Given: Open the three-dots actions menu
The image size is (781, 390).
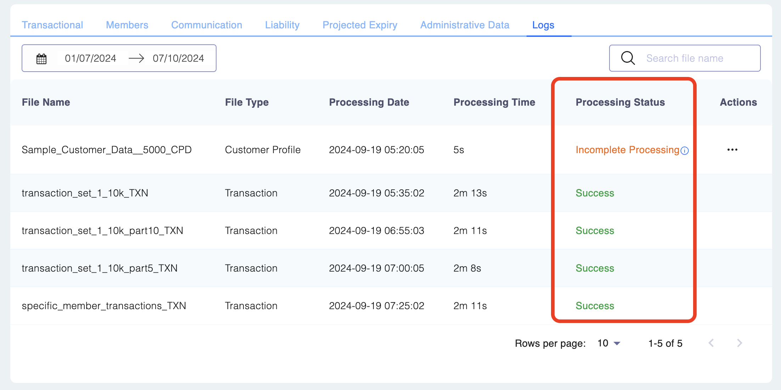Looking at the screenshot, I should click(732, 150).
